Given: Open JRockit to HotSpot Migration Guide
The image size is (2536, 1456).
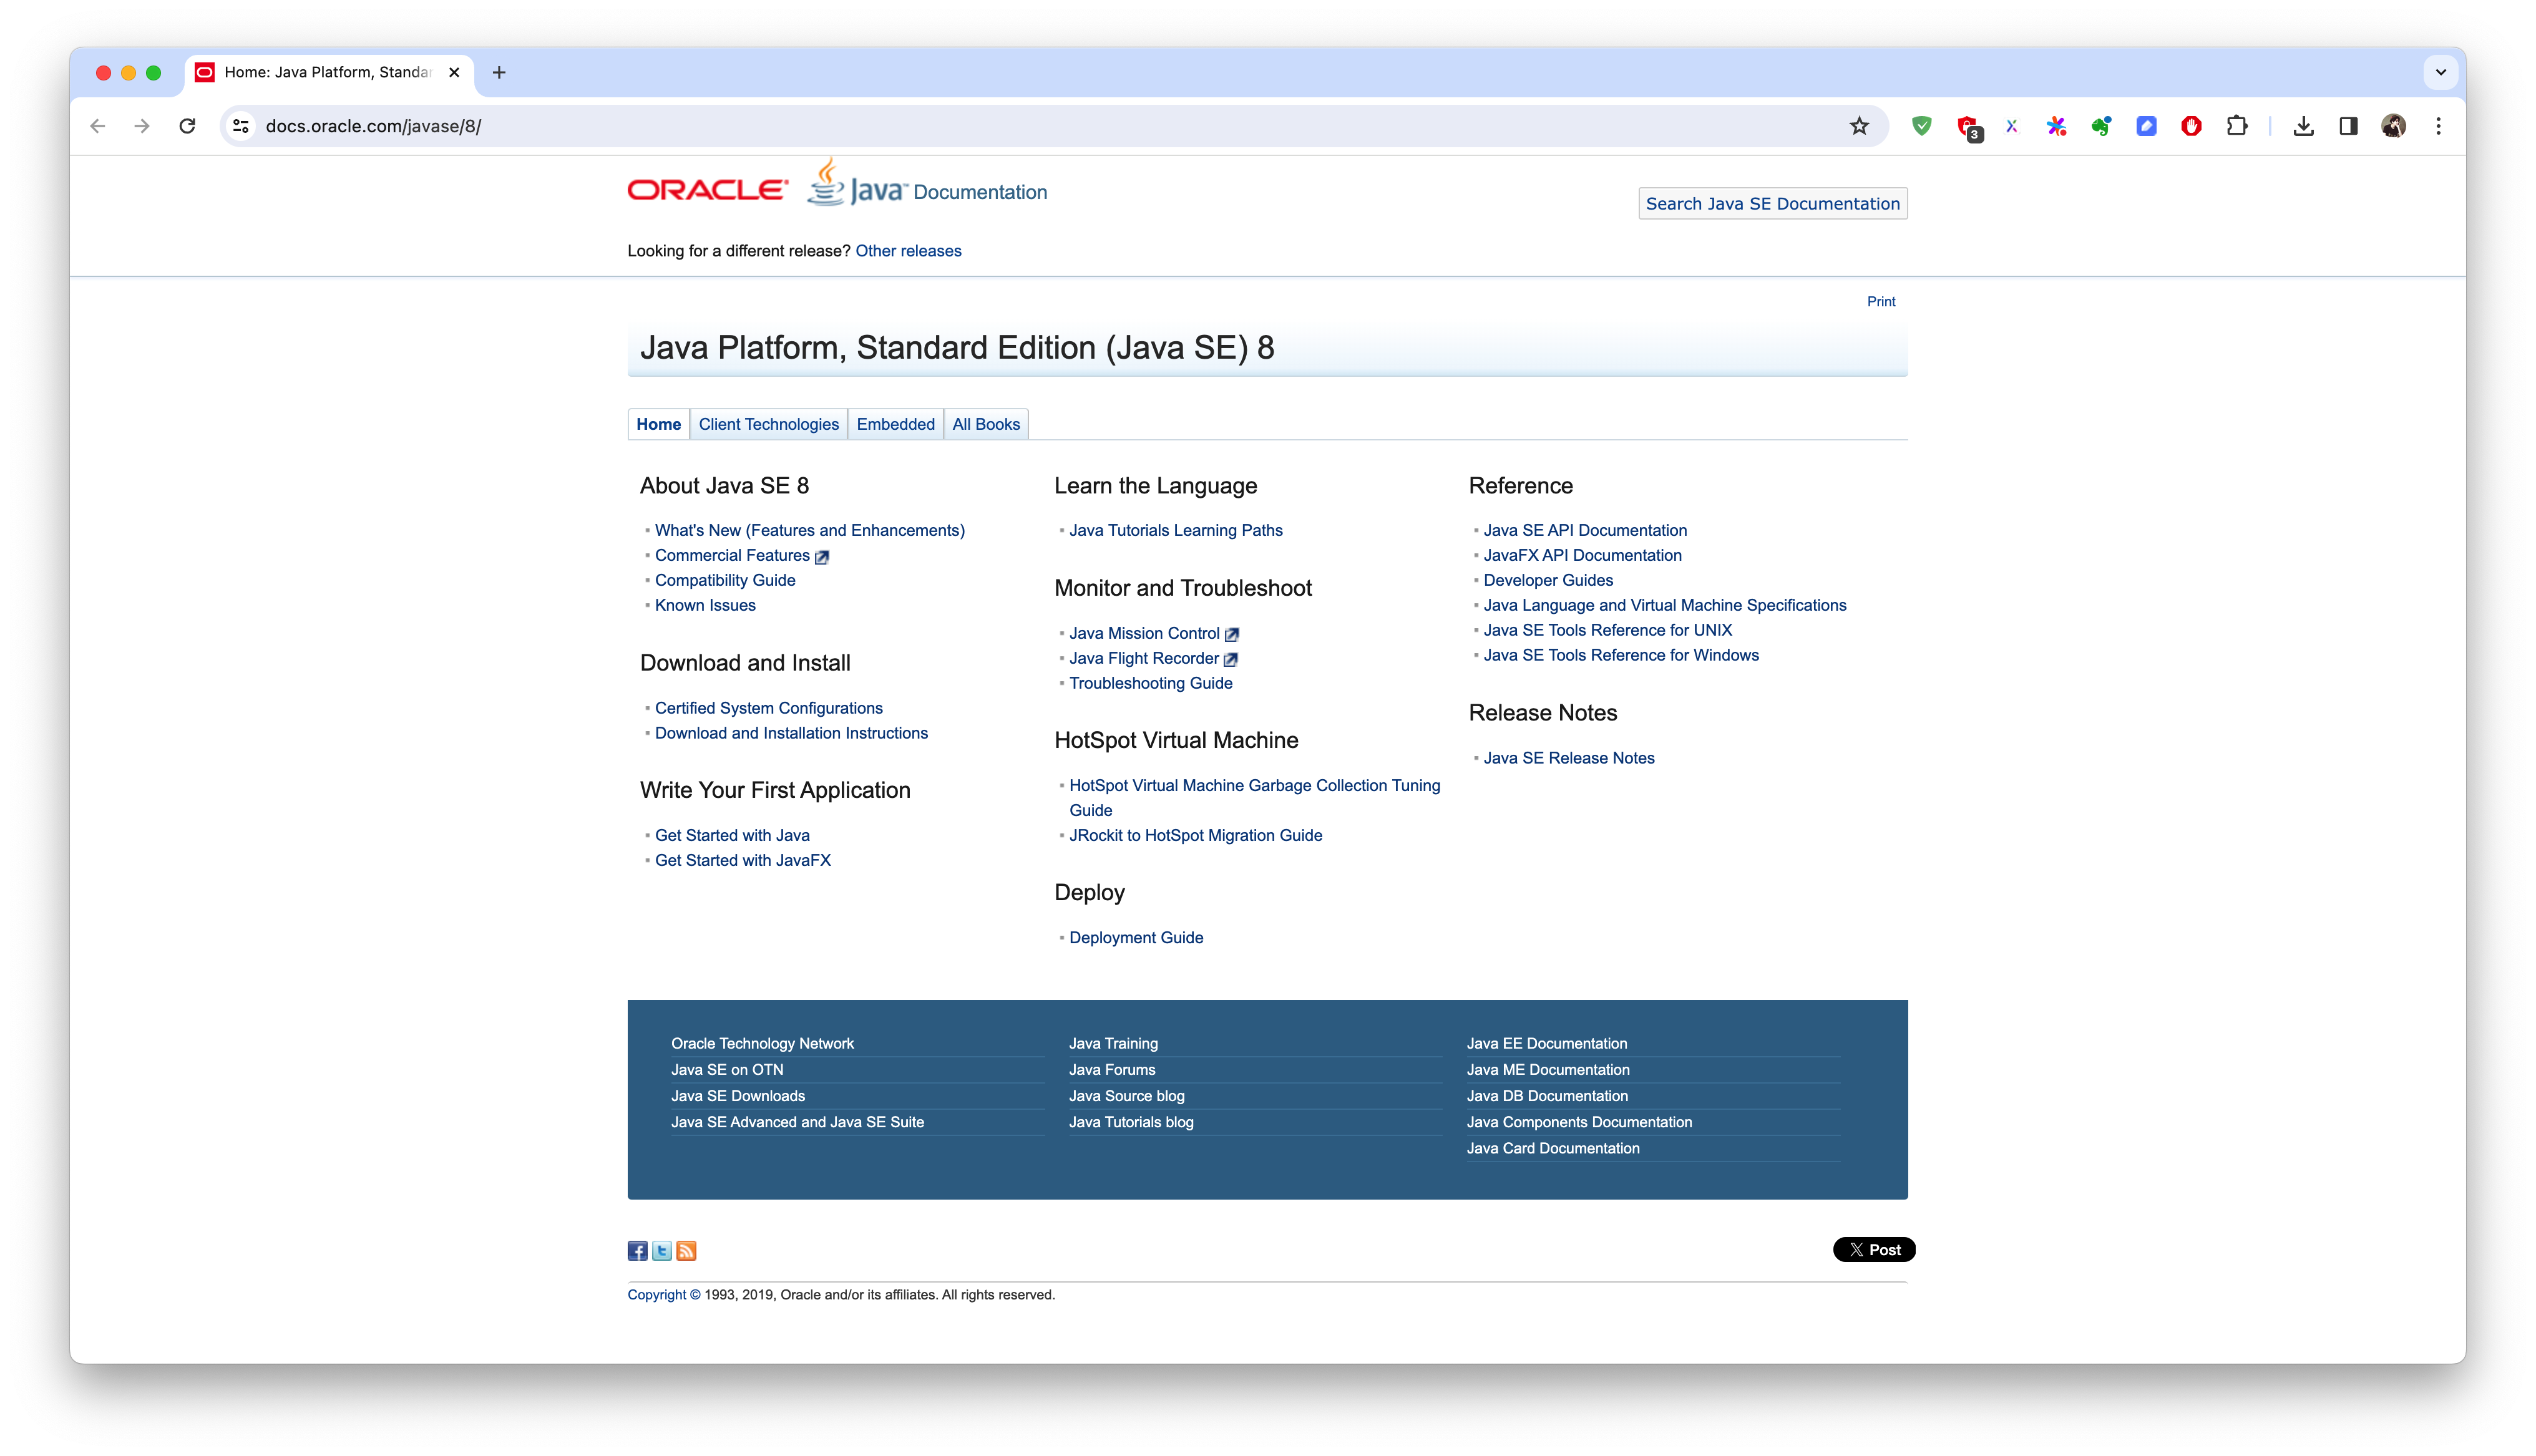Looking at the screenshot, I should (1195, 835).
